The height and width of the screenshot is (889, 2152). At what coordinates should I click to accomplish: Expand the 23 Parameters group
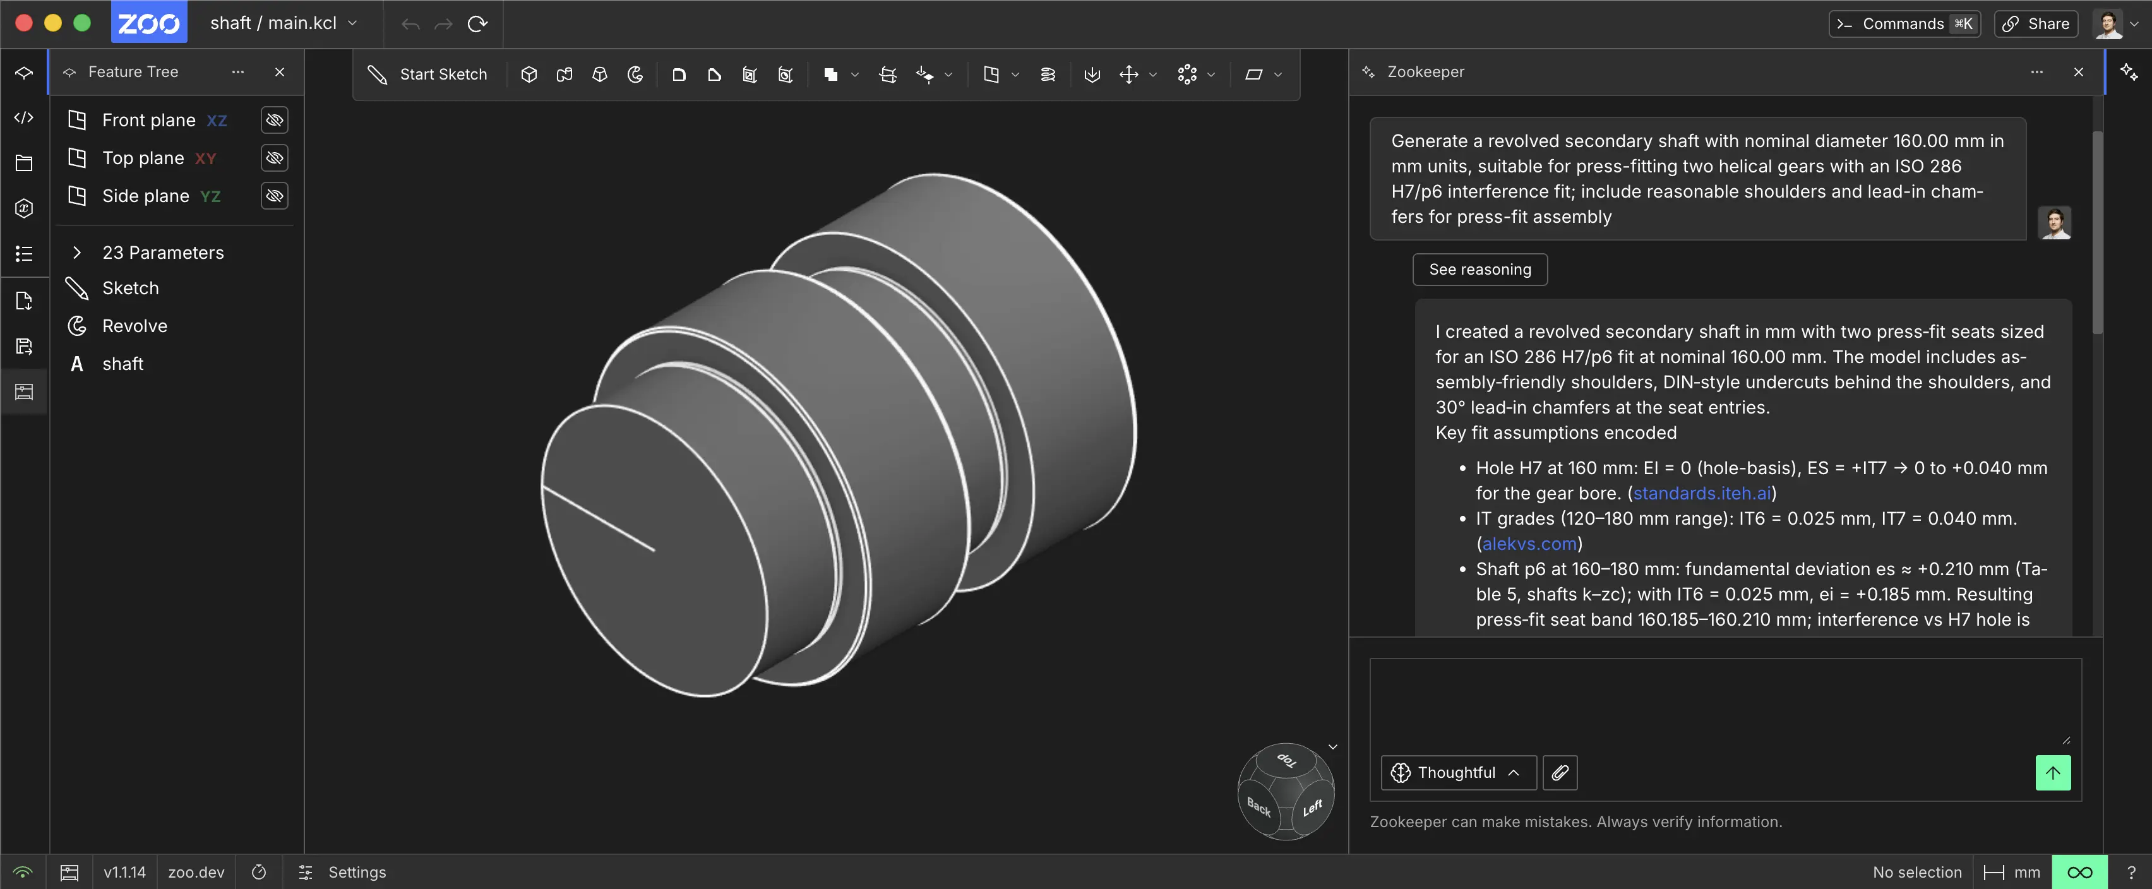pos(77,253)
